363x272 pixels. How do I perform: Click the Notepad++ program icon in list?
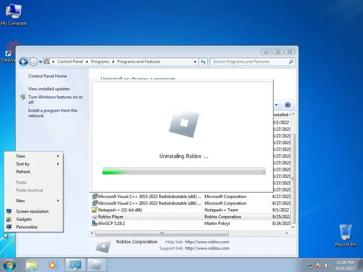(94, 210)
